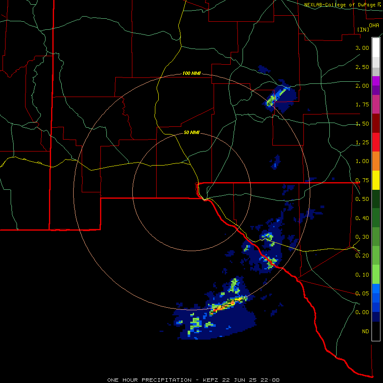Image resolution: width=383 pixels, height=383 pixels.
Task: Pick the orange swatch on the legend
Action: click(x=376, y=161)
